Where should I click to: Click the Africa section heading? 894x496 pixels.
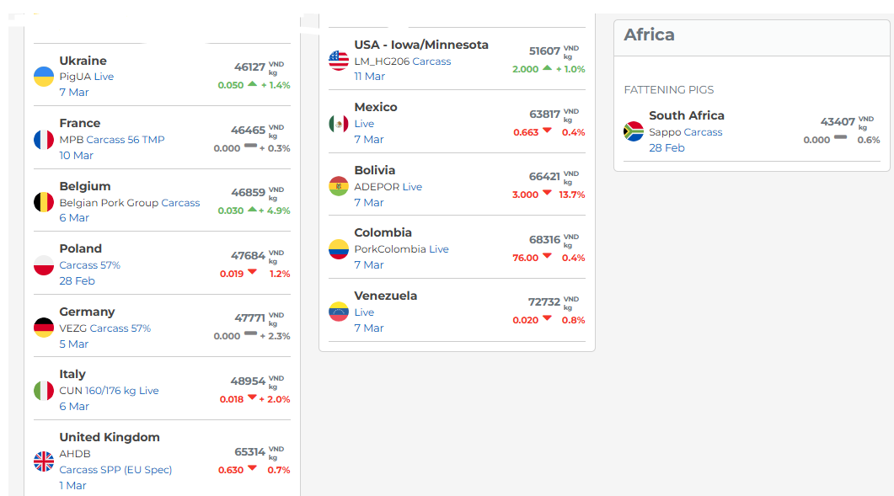[649, 35]
